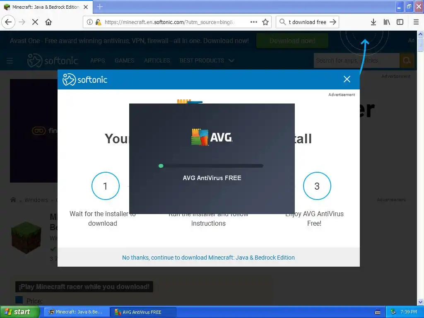
Task: Open the Windows Start menu
Action: (x=19, y=312)
